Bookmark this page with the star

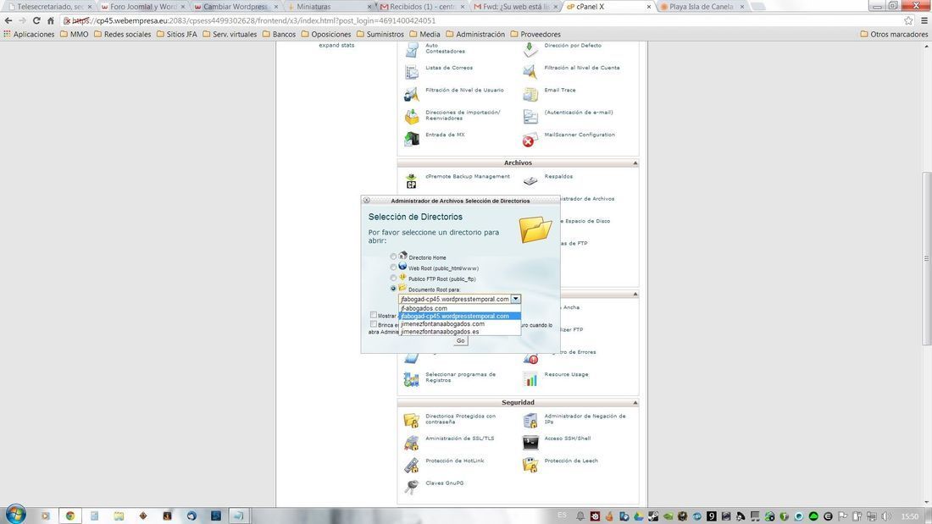click(908, 20)
